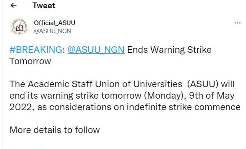Click empty space between name and options menu
The height and width of the screenshot is (149, 246).
(x=154, y=26)
